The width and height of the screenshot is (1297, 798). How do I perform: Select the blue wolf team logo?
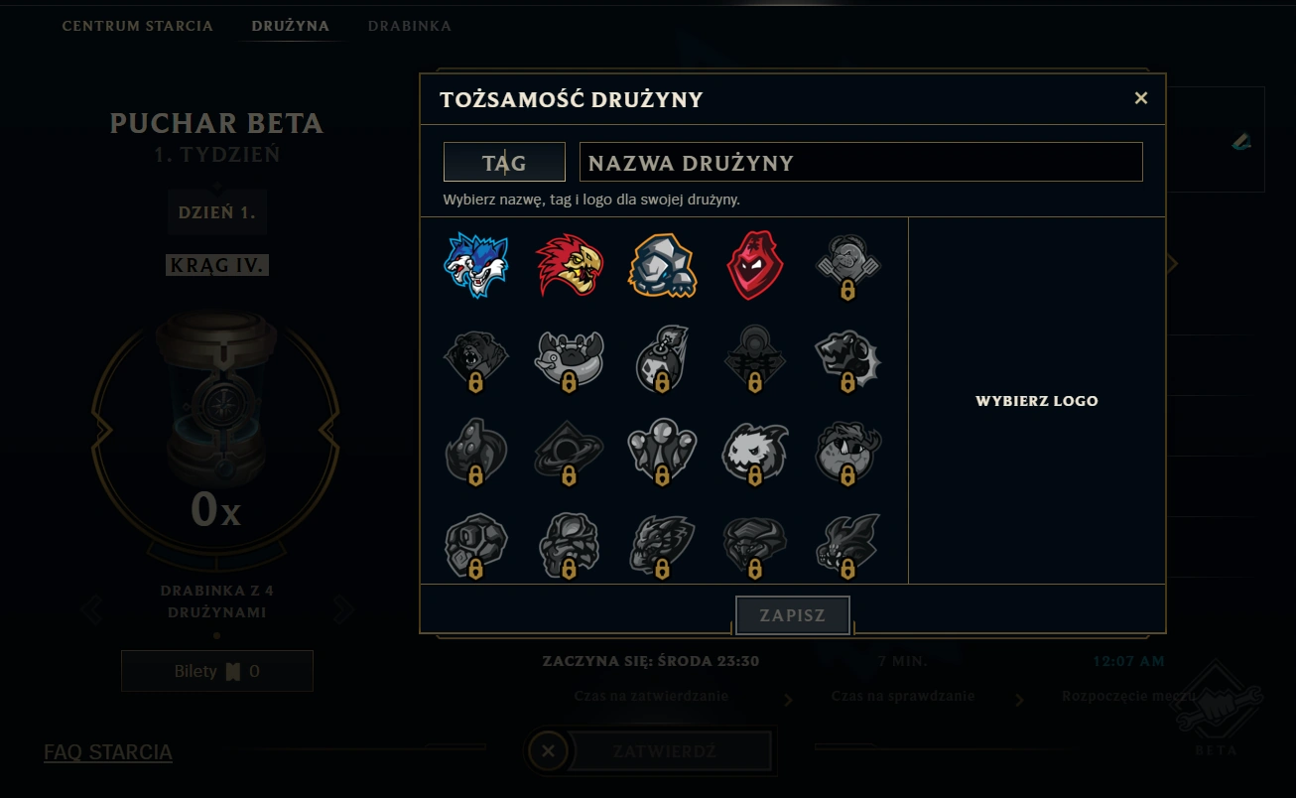[x=476, y=266]
